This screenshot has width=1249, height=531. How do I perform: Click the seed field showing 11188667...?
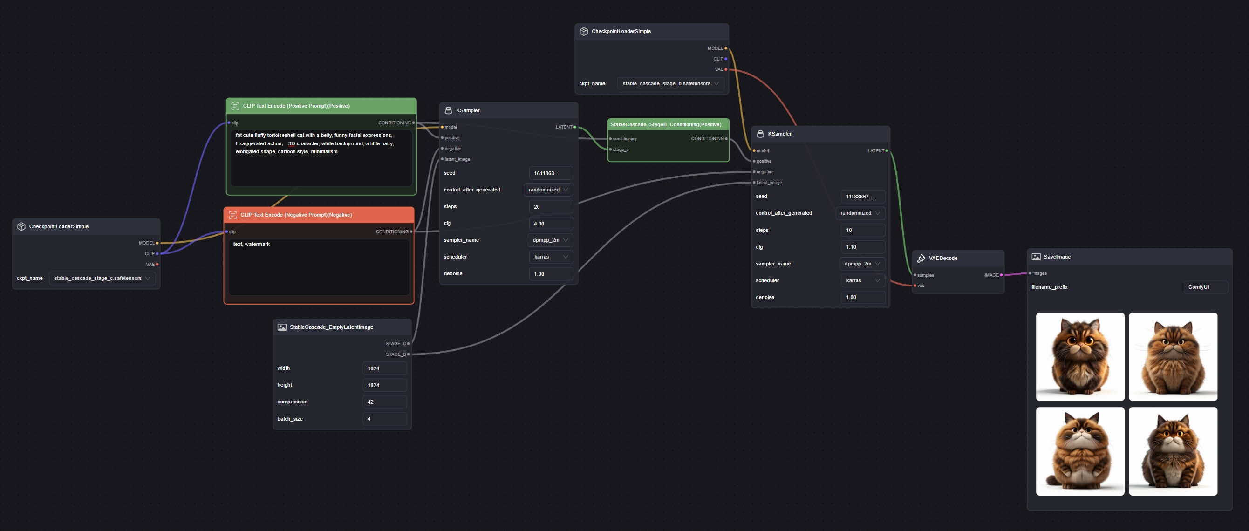(x=863, y=197)
